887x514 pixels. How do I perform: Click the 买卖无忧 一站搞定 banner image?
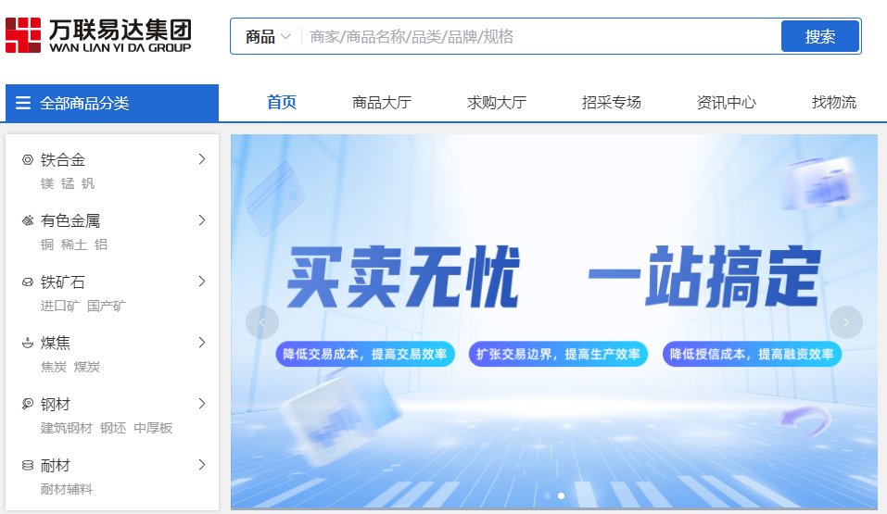click(554, 321)
